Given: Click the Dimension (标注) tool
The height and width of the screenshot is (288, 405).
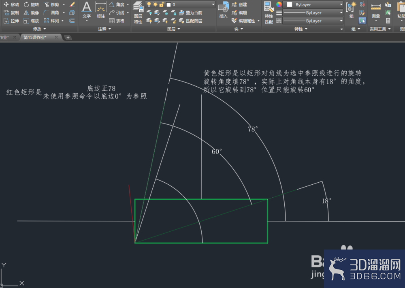Looking at the screenshot, I should [x=101, y=11].
